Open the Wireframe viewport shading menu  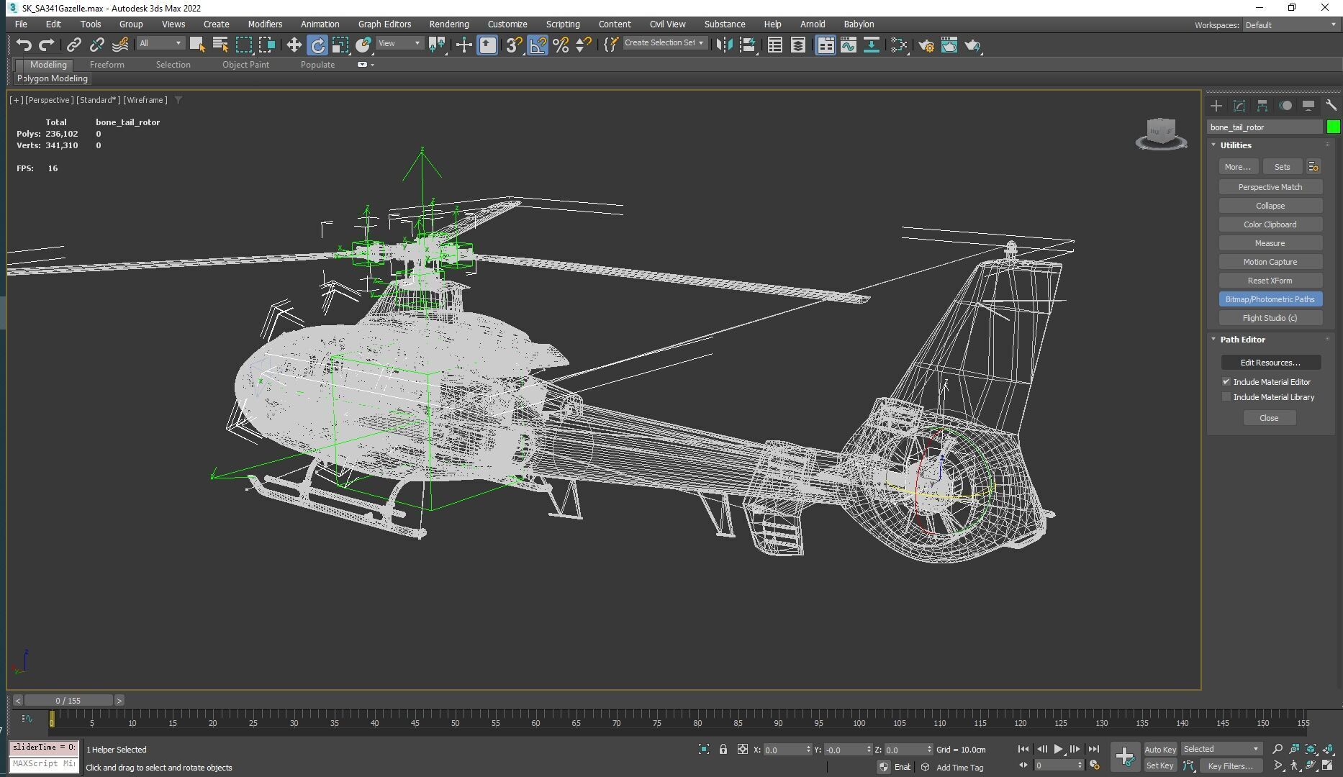click(x=145, y=100)
